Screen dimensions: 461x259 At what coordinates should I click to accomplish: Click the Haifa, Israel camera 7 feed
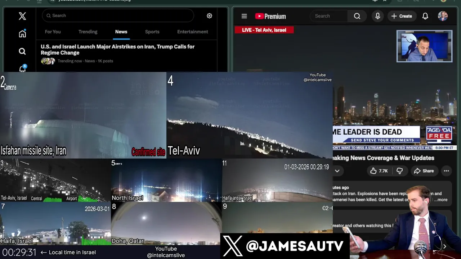55,223
